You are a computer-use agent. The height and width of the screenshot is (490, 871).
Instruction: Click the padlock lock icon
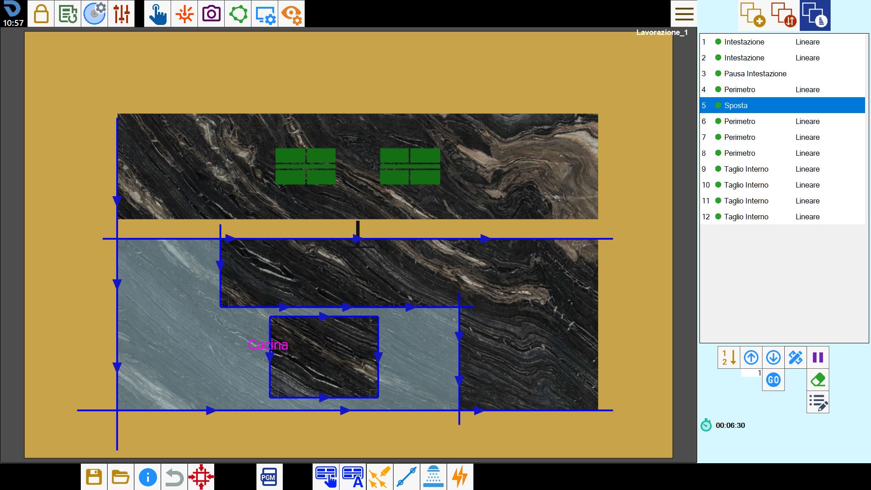point(41,14)
